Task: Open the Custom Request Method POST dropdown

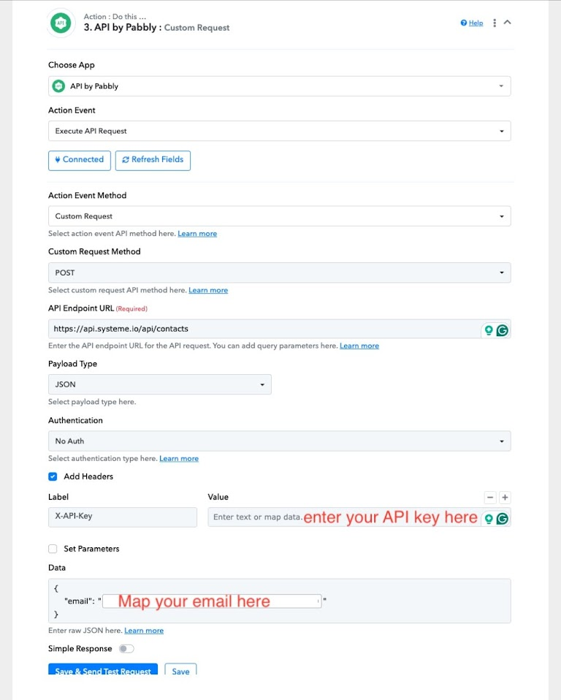Action: 279,273
